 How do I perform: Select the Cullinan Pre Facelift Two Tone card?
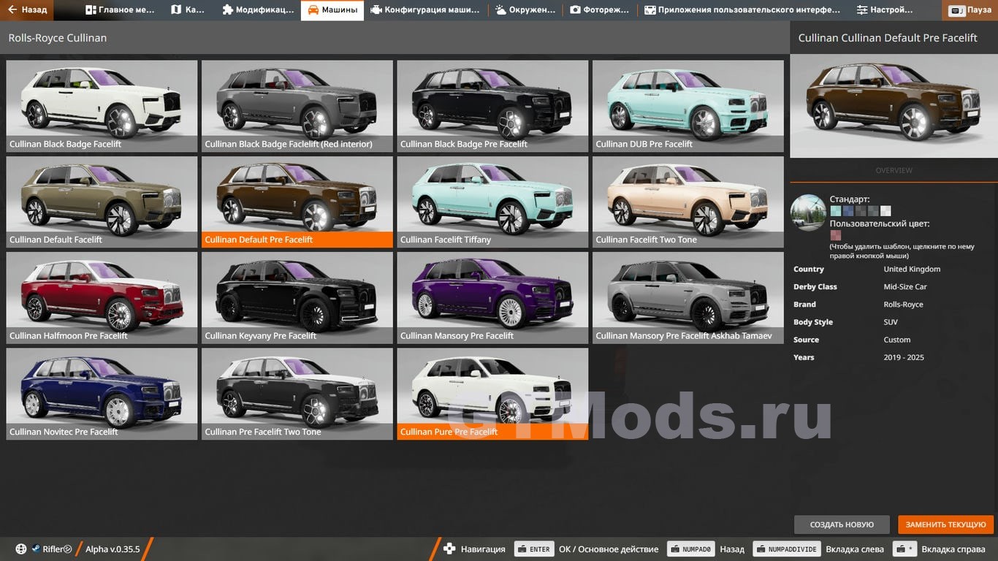click(x=297, y=394)
